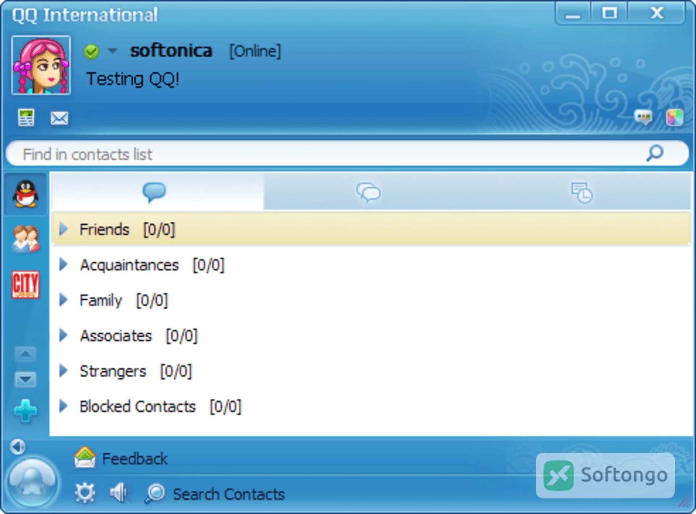Minimize the QQ International window
The image size is (696, 514).
pos(573,14)
